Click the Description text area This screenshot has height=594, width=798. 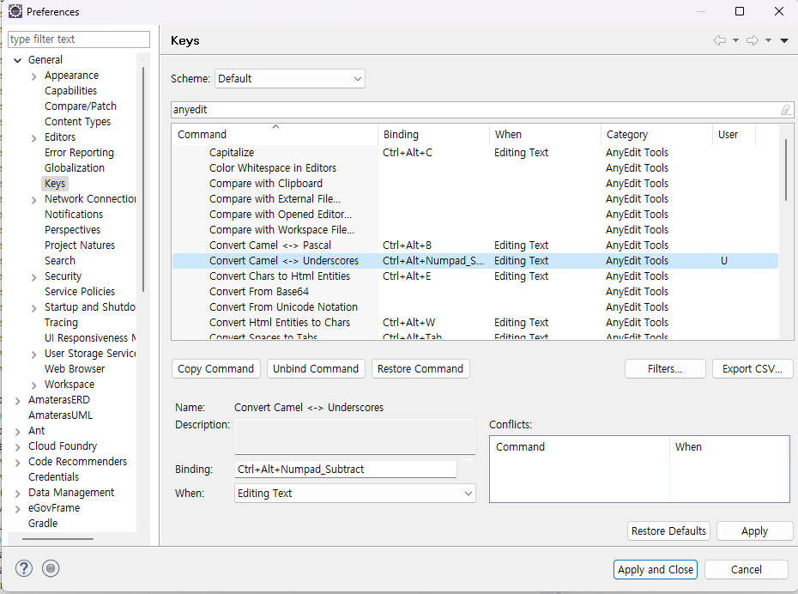click(354, 437)
